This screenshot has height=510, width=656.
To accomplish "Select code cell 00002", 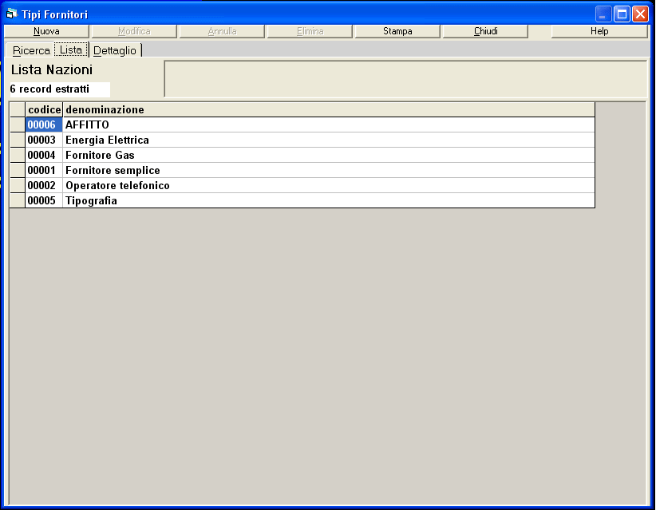I will tap(44, 185).
